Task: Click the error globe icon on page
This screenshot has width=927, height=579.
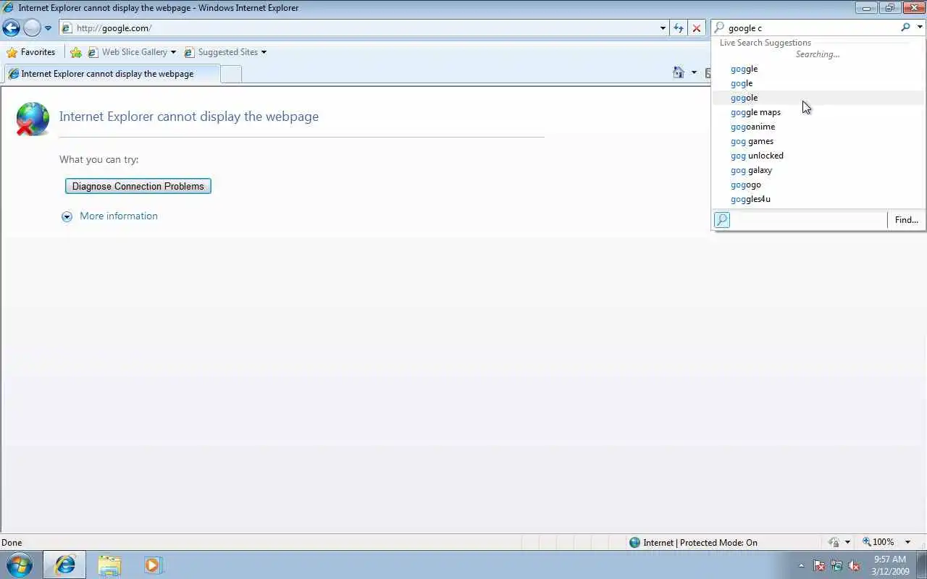Action: click(33, 119)
